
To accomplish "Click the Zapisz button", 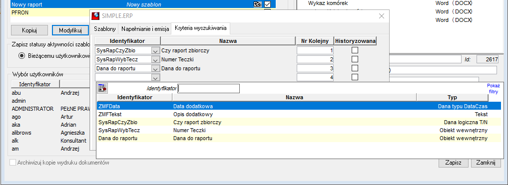I will [453, 163].
